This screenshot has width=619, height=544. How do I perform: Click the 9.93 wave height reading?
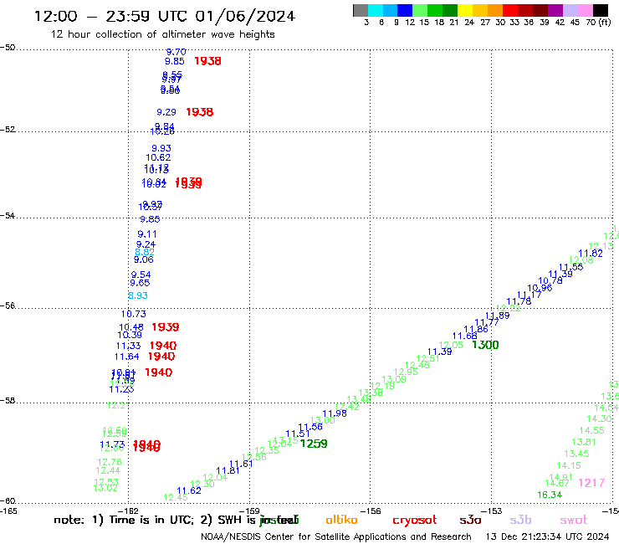tap(161, 148)
